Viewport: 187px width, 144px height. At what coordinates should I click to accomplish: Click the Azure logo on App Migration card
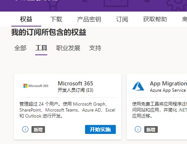pyautogui.click(x=138, y=86)
